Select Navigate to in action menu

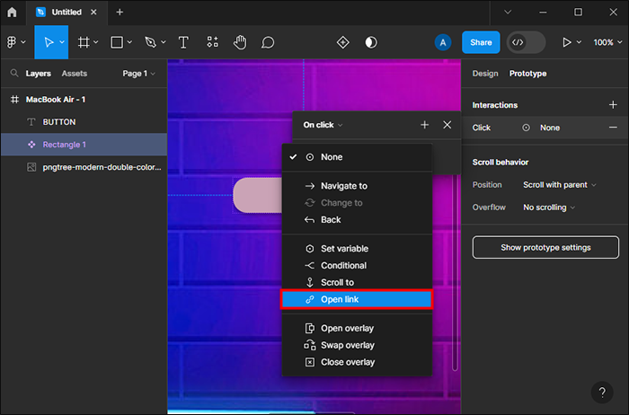343,186
